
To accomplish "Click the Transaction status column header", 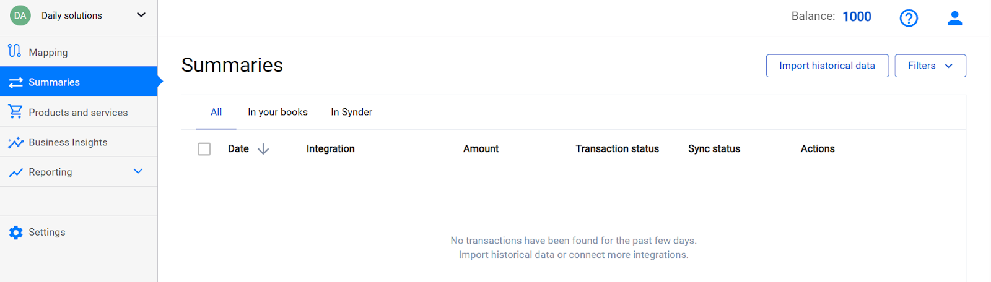I will [x=617, y=148].
